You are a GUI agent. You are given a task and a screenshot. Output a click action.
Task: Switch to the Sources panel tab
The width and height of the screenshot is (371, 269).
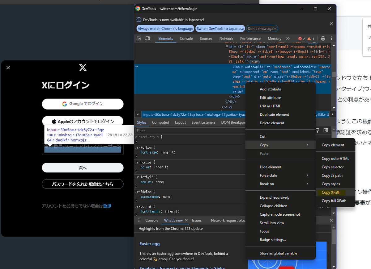click(206, 39)
